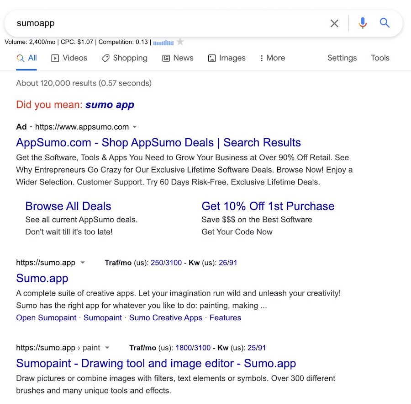Image resolution: width=411 pixels, height=404 pixels.
Task: Click the play icon beside Videos
Action: [55, 58]
